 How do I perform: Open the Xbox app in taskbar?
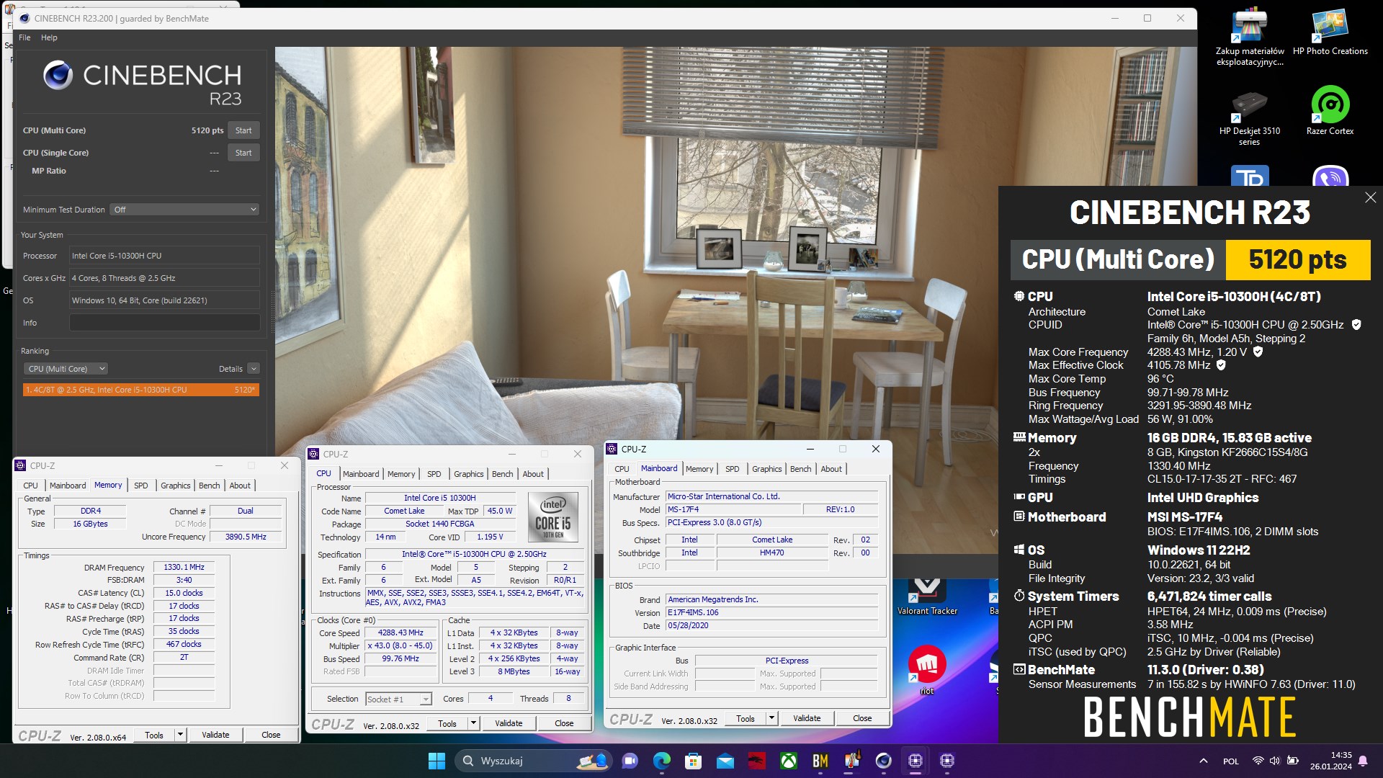(789, 761)
